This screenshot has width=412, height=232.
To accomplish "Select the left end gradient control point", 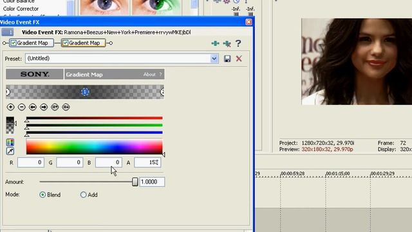I will (x=8, y=92).
